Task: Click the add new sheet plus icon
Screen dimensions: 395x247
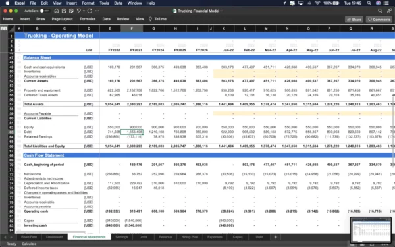Action: (275, 237)
